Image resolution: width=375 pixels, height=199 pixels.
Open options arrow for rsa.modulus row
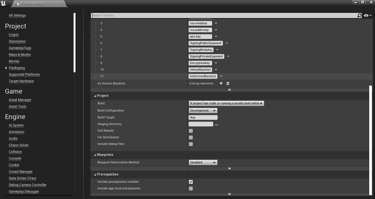click(x=216, y=23)
